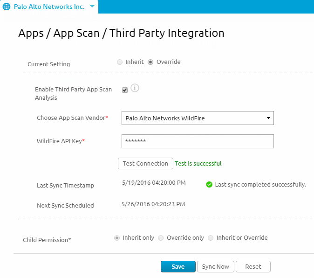Click the 'Test is successful' status message

(198, 164)
